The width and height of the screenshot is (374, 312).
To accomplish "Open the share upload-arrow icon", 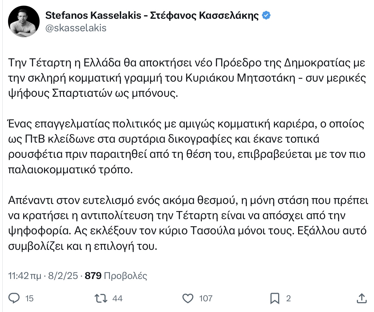I will 361,298.
